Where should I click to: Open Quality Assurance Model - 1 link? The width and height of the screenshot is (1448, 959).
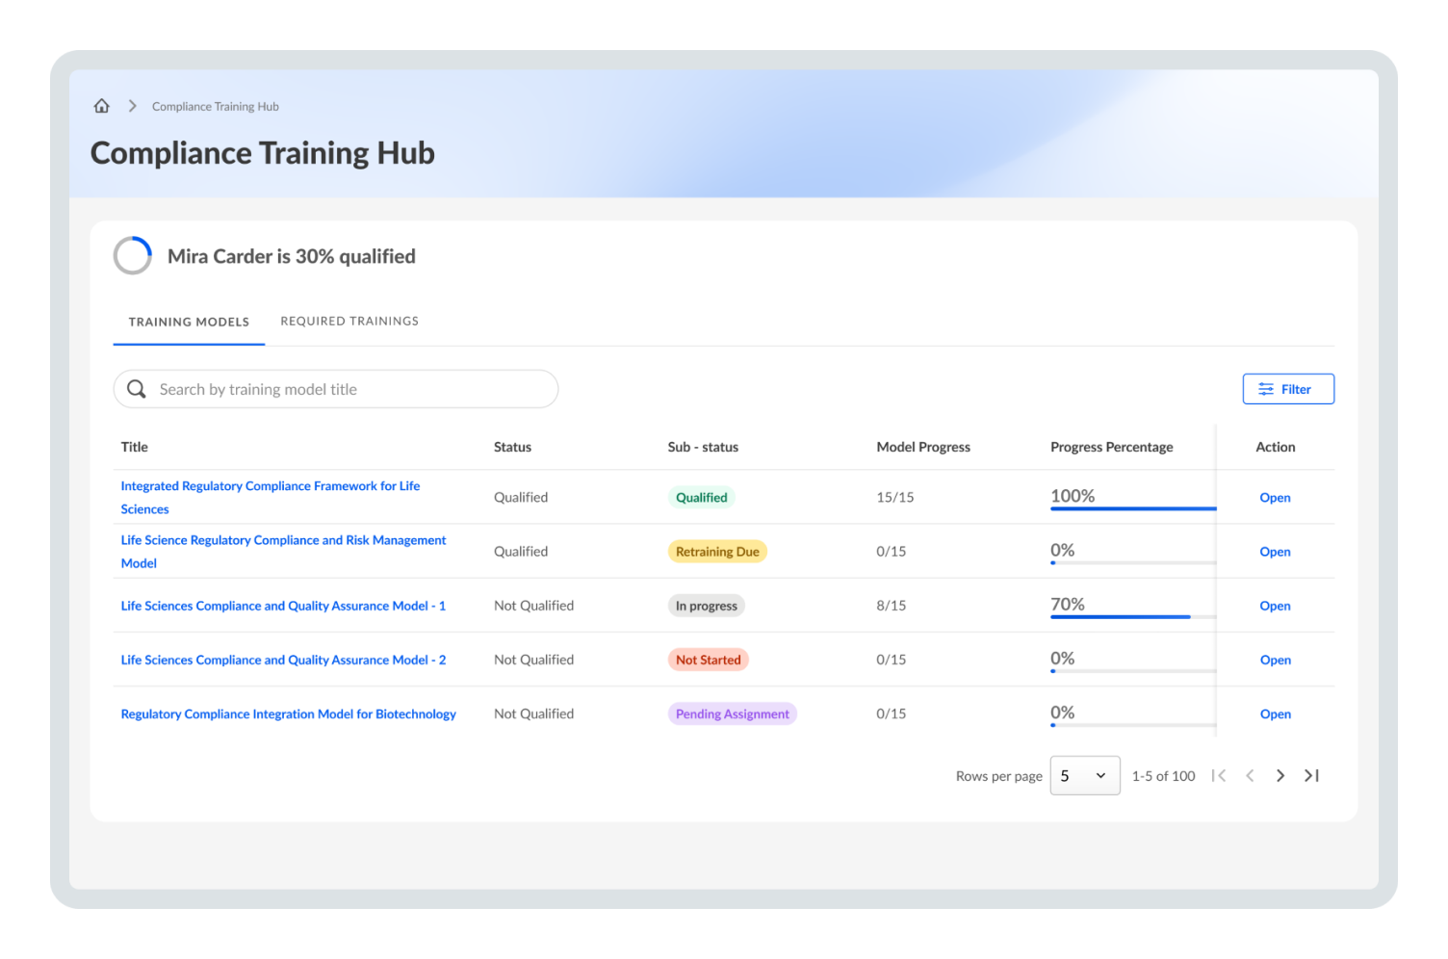click(283, 606)
